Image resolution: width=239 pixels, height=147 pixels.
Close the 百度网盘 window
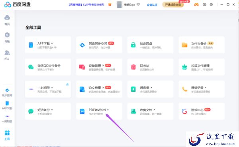(x=234, y=4)
